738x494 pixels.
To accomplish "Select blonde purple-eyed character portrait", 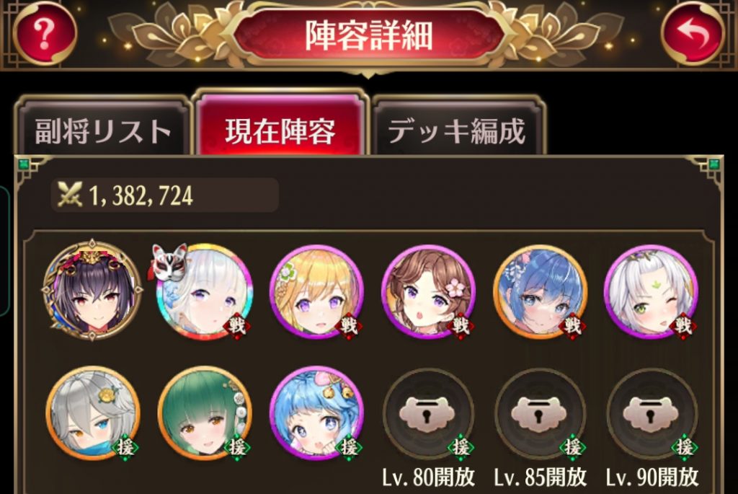I will (316, 291).
